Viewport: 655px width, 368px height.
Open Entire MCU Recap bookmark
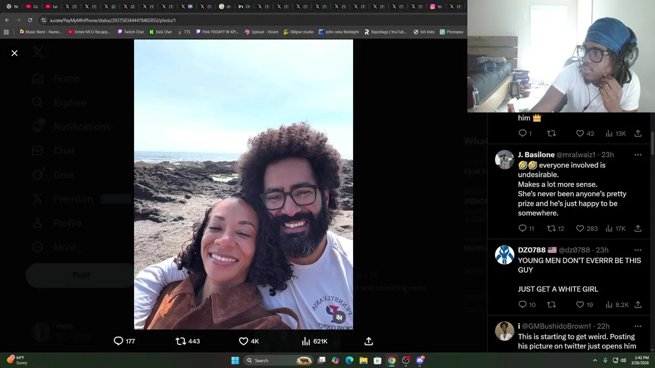(x=89, y=32)
